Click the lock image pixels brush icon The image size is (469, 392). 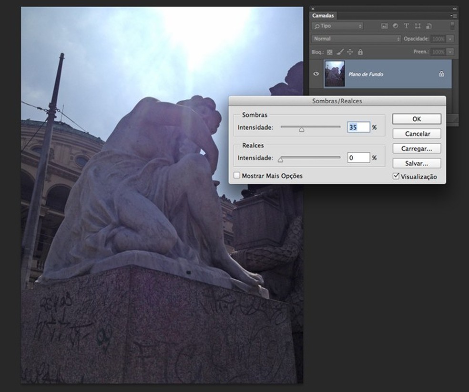(x=340, y=52)
